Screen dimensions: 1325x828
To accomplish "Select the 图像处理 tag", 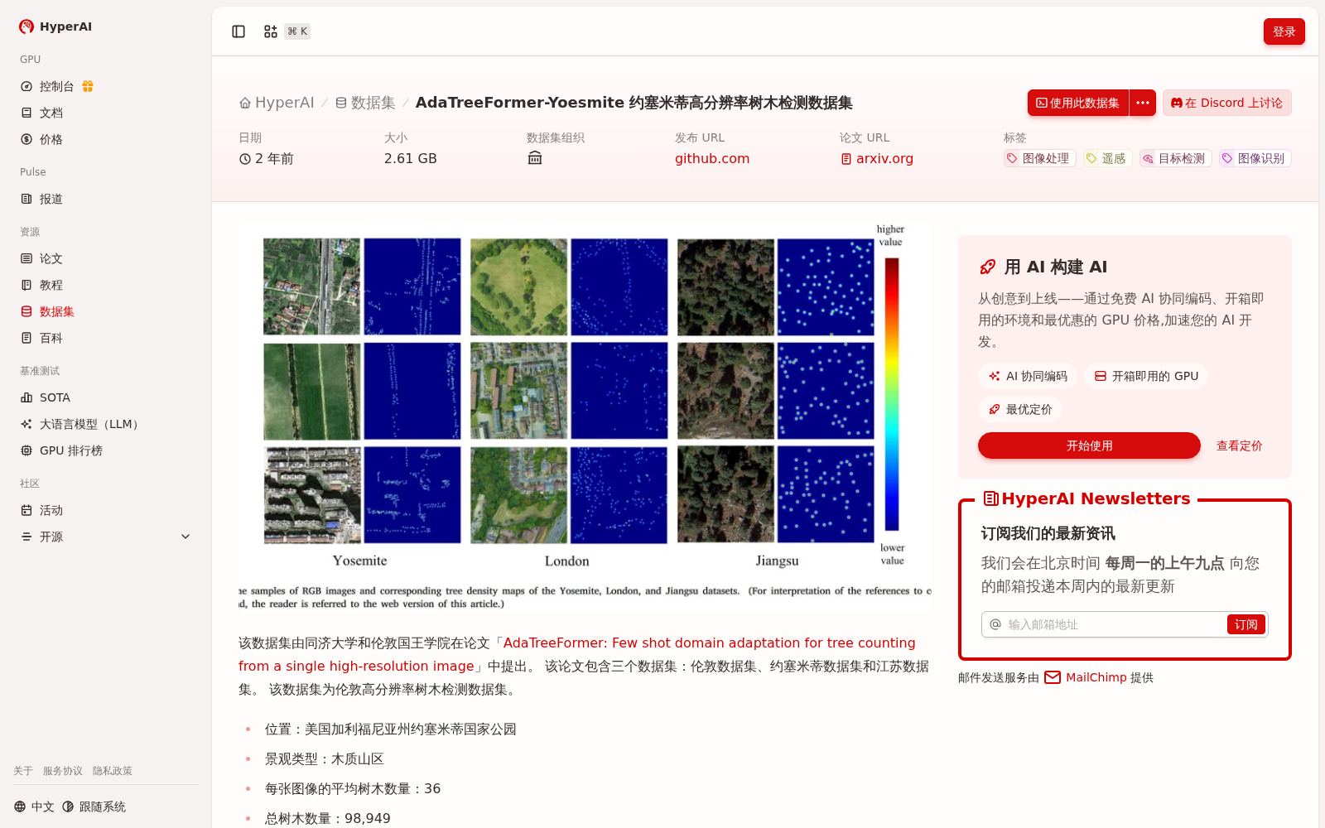I will pos(1040,158).
